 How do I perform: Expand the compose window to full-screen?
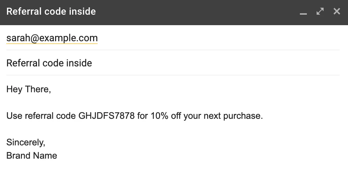(320, 11)
